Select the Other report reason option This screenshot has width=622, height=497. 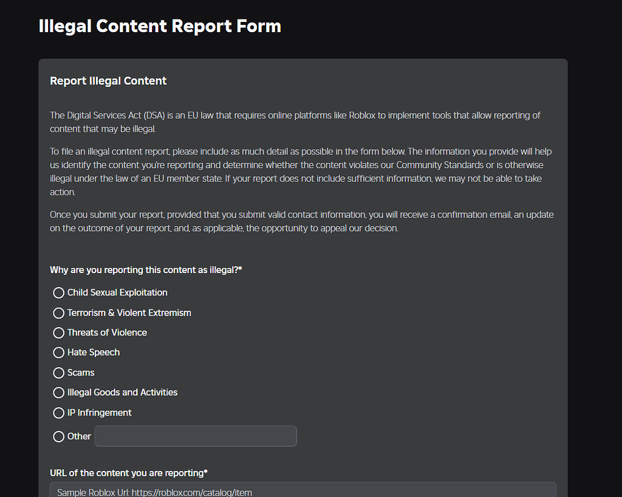pos(58,436)
